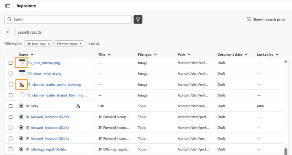Click the back arrow beside Search results
Screen dimensions: 292x155
(9, 32)
